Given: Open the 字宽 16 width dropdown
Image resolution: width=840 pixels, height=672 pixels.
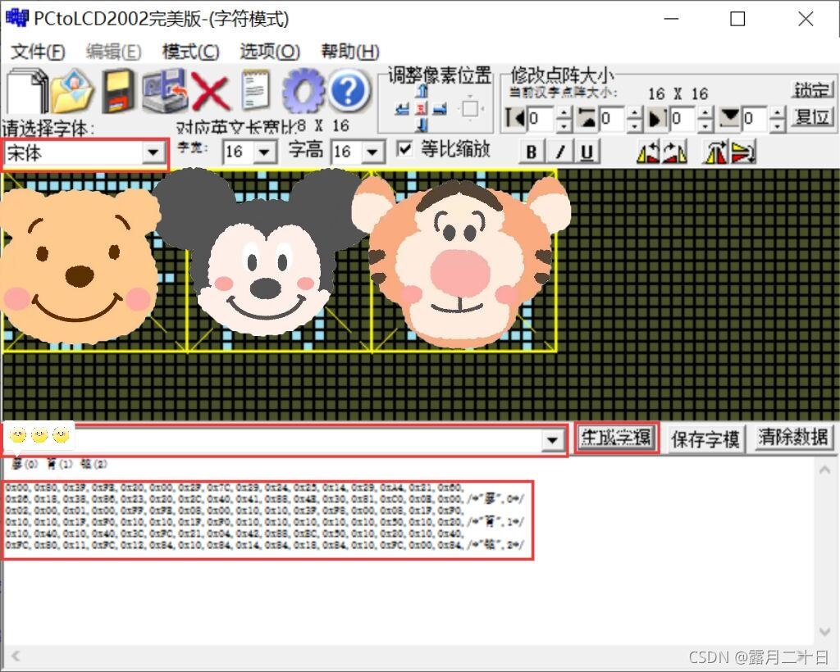Looking at the screenshot, I should pyautogui.click(x=264, y=152).
